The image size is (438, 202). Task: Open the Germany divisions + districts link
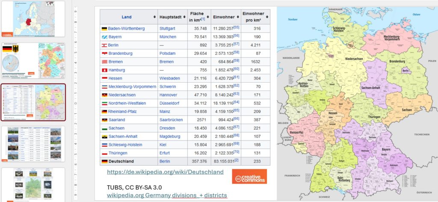(167, 196)
